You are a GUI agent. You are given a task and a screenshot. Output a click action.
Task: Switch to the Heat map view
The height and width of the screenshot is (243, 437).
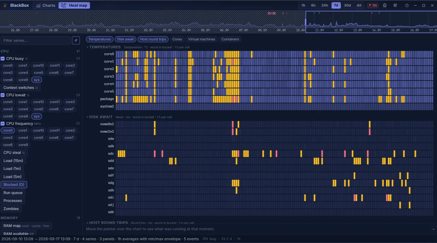pyautogui.click(x=74, y=5)
